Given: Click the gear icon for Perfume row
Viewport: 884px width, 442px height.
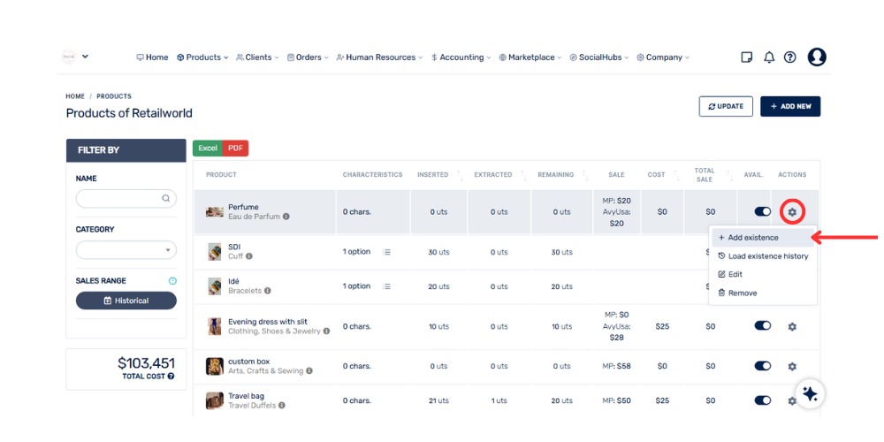Looking at the screenshot, I should (x=792, y=212).
